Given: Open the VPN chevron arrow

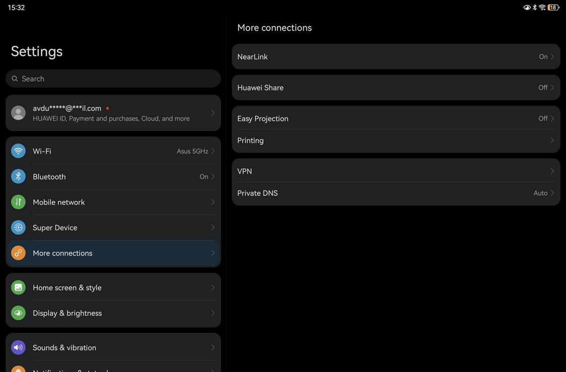Looking at the screenshot, I should point(552,171).
